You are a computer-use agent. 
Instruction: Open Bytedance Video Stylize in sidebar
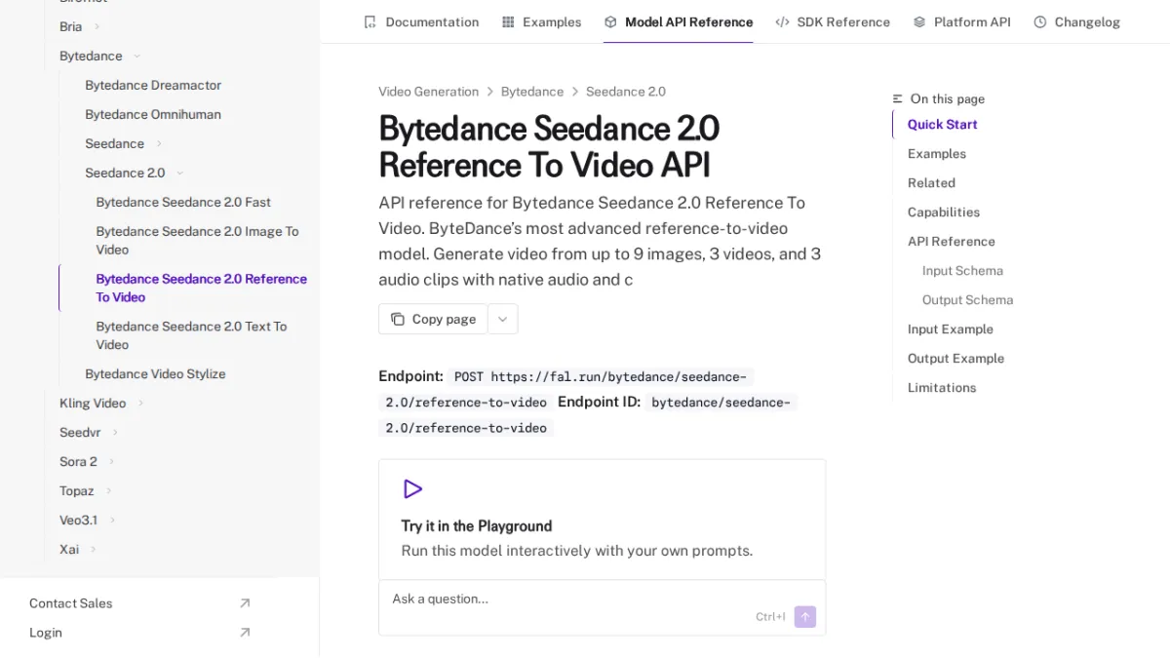pos(155,373)
